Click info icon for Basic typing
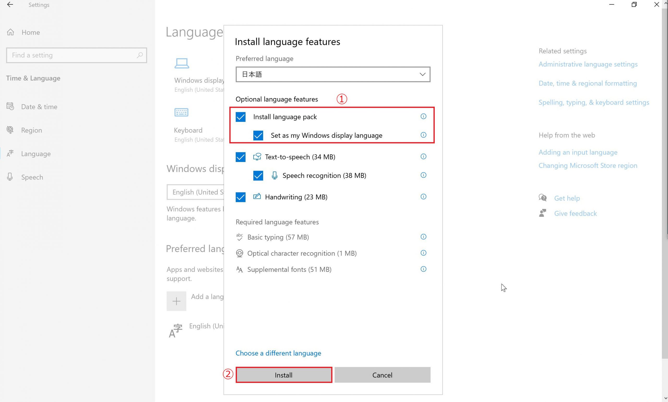This screenshot has width=668, height=402. [423, 237]
